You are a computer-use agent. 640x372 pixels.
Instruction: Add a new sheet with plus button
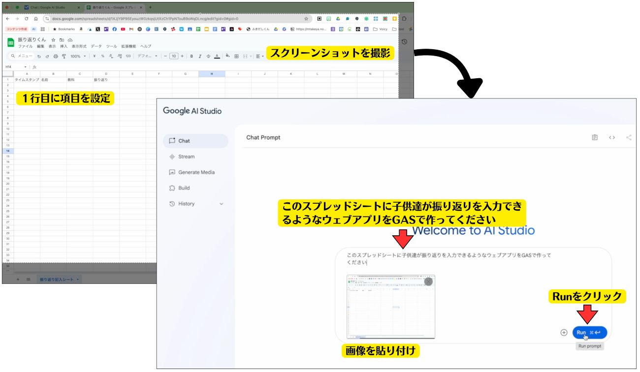pyautogui.click(x=18, y=279)
